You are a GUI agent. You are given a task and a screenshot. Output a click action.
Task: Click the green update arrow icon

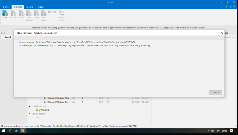pos(226,6)
